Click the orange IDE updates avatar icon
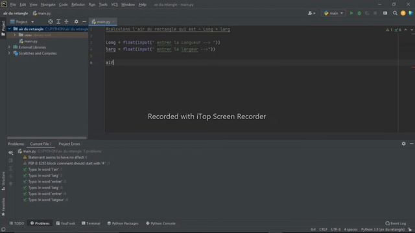 click(x=403, y=13)
